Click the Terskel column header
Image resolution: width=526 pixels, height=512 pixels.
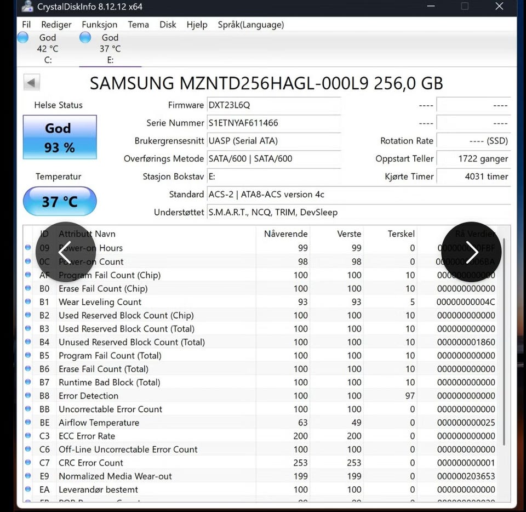tap(401, 234)
